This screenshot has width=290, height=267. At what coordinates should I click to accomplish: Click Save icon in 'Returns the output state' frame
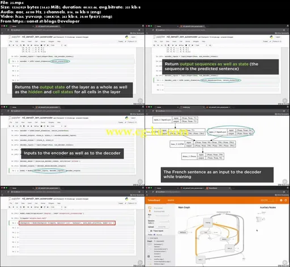(10, 45)
